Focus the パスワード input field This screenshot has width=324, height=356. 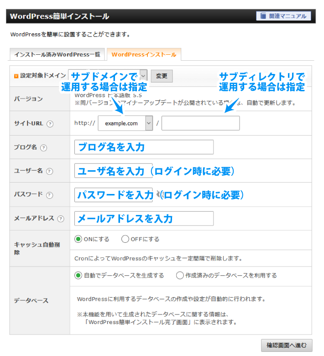click(x=114, y=195)
